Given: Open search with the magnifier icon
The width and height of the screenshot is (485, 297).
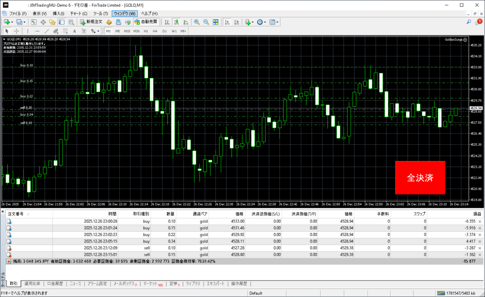Looking at the screenshot, I should tap(469, 22).
